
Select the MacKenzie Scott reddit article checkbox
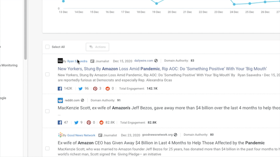tap(47, 111)
